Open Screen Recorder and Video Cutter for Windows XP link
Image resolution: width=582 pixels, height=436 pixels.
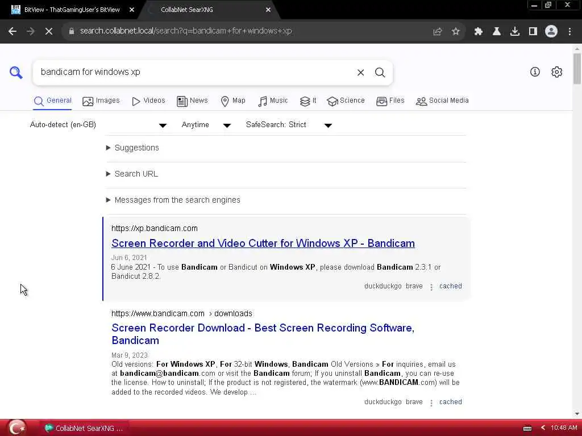(263, 244)
